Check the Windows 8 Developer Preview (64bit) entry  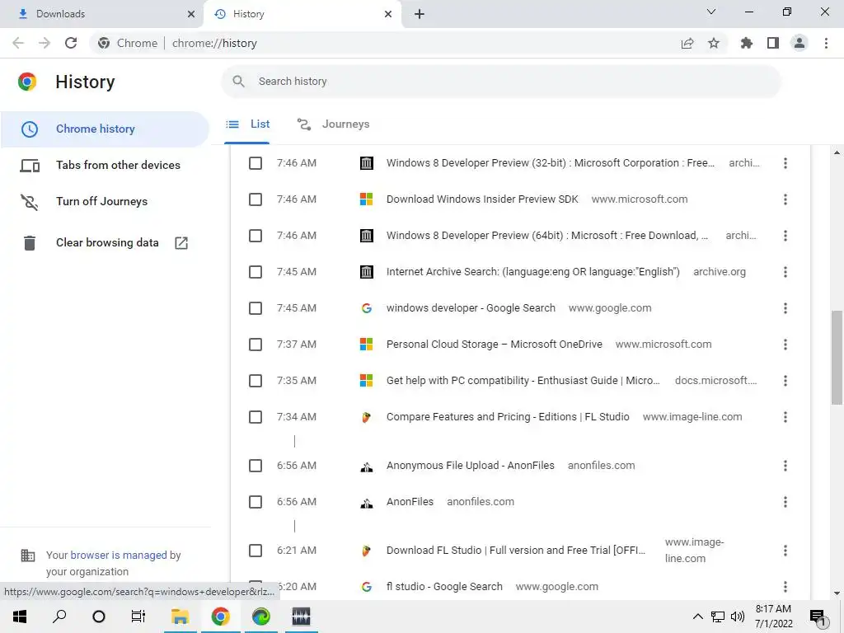point(256,236)
